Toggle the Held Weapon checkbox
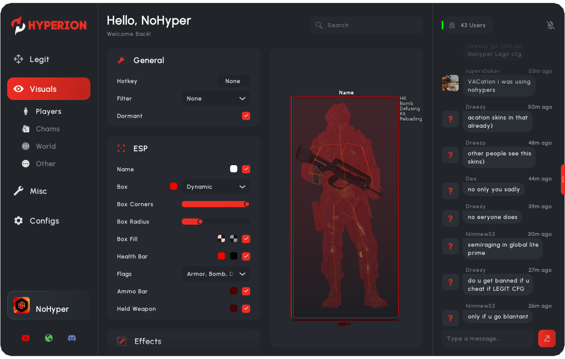 click(x=246, y=309)
